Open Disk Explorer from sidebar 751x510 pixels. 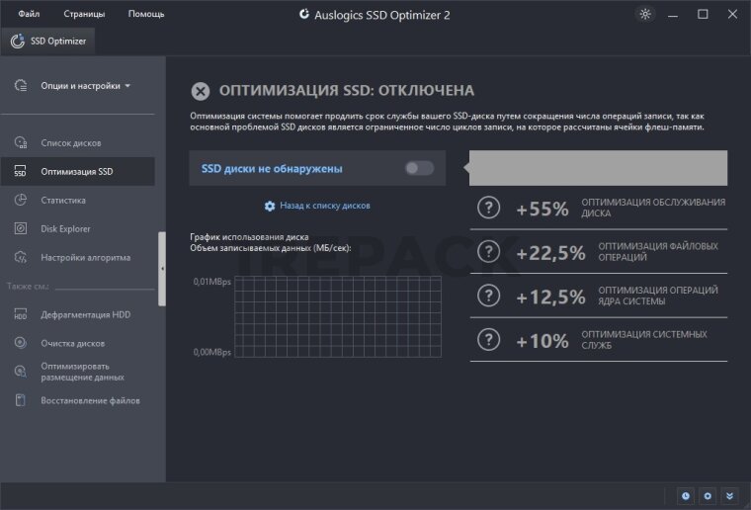click(65, 229)
